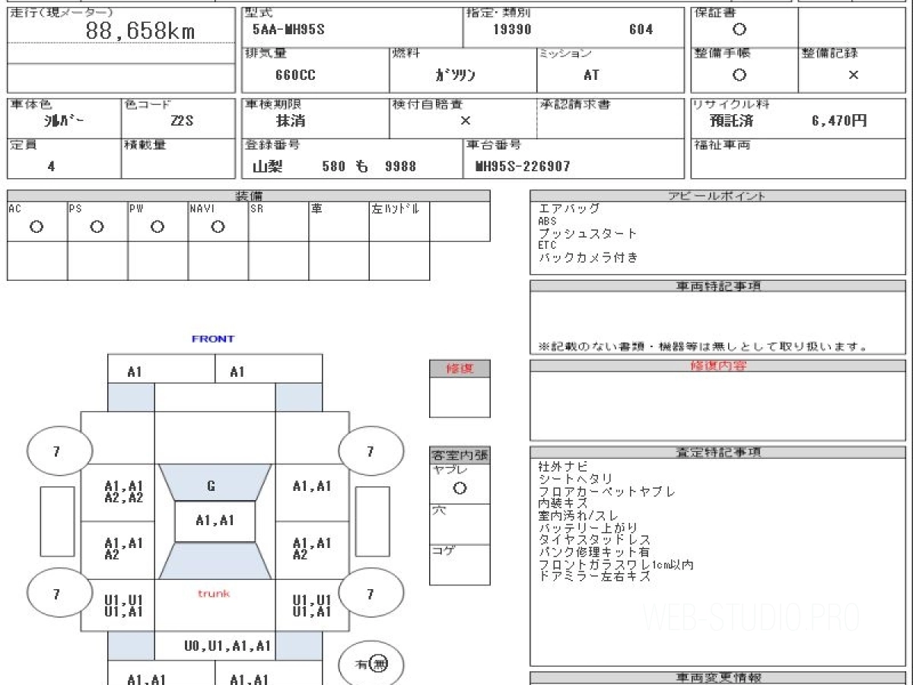Click the red trunk label in the diagram

[x=214, y=593]
